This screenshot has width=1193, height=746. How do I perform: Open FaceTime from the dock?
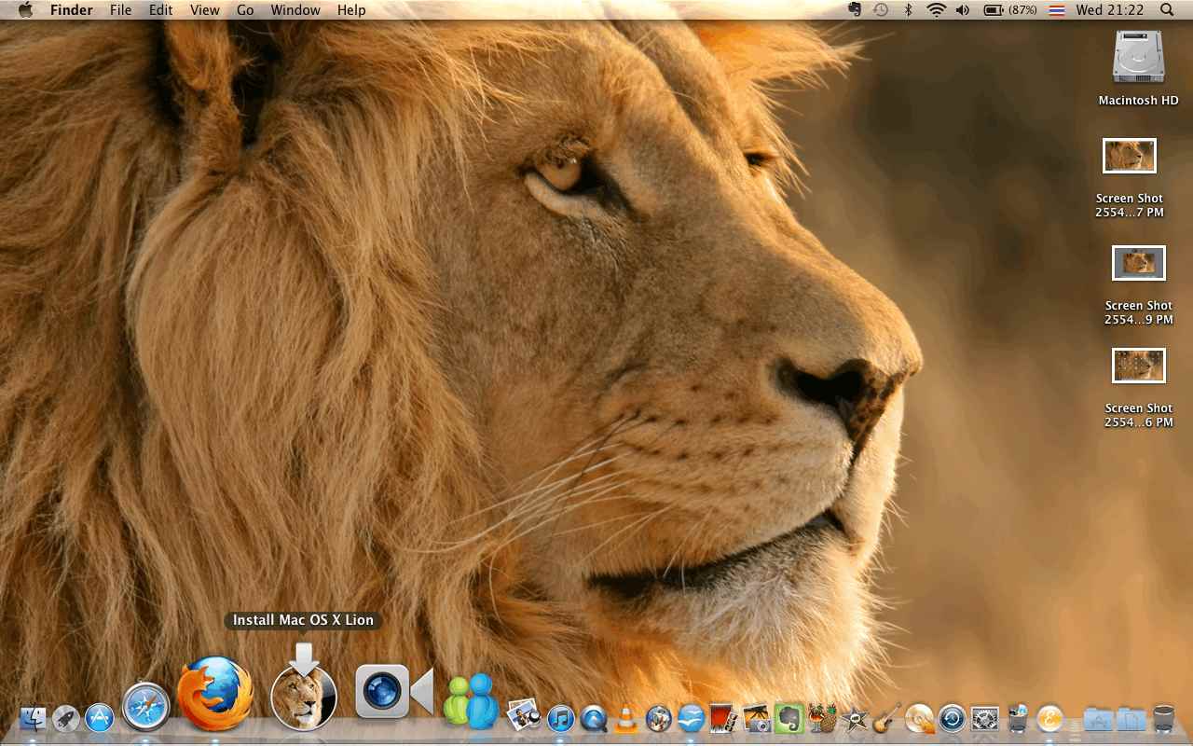393,692
